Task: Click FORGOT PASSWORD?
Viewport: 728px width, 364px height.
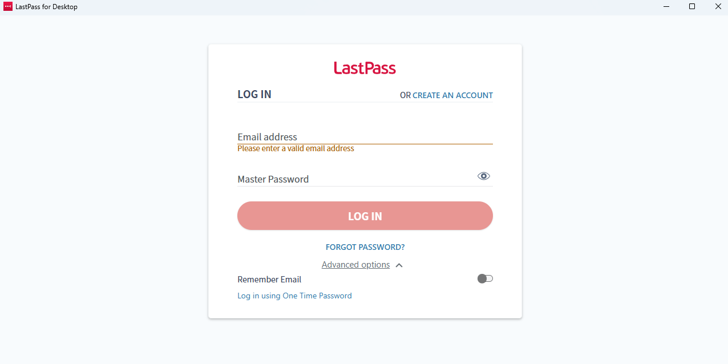Action: tap(365, 246)
